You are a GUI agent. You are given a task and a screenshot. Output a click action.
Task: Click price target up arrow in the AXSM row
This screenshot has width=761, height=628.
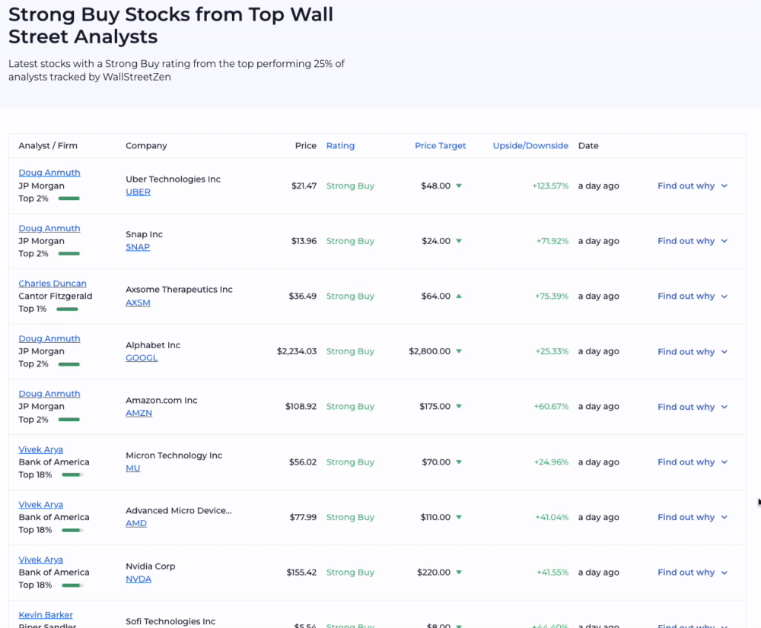pyautogui.click(x=459, y=296)
